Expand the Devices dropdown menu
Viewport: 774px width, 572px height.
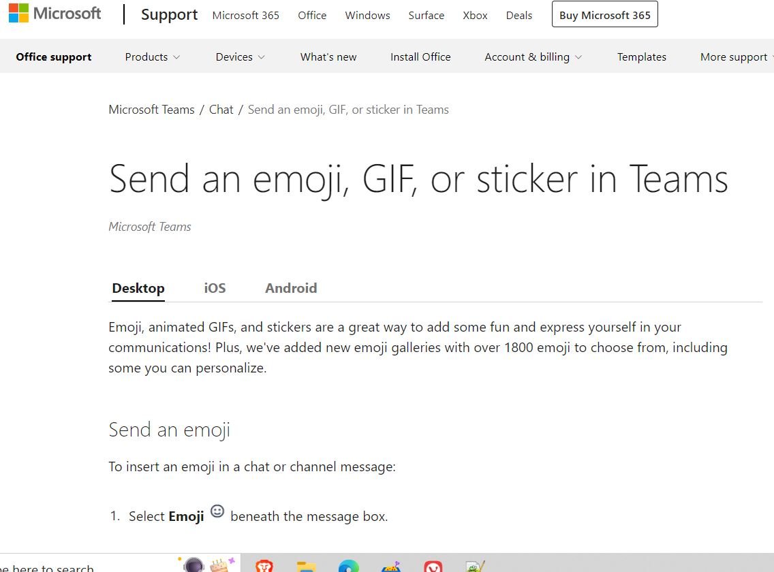[x=241, y=57]
